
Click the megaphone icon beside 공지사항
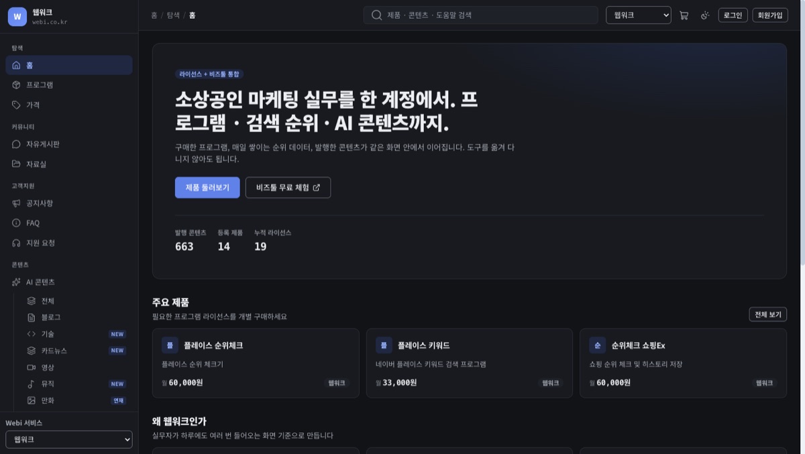[x=17, y=203]
